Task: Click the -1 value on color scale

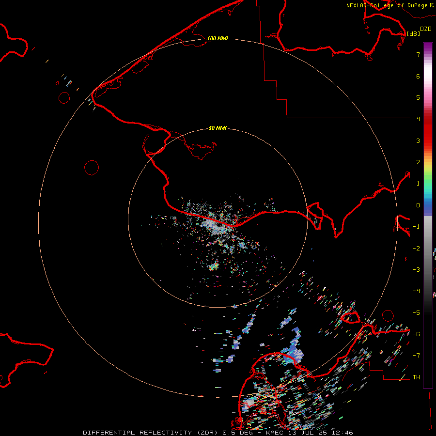Action: tap(416, 227)
